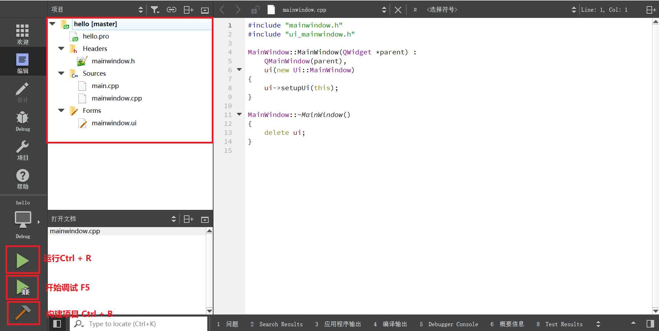Screen dimensions: 659x331
Task: Open the Help (帮助) mode
Action: [x=23, y=179]
